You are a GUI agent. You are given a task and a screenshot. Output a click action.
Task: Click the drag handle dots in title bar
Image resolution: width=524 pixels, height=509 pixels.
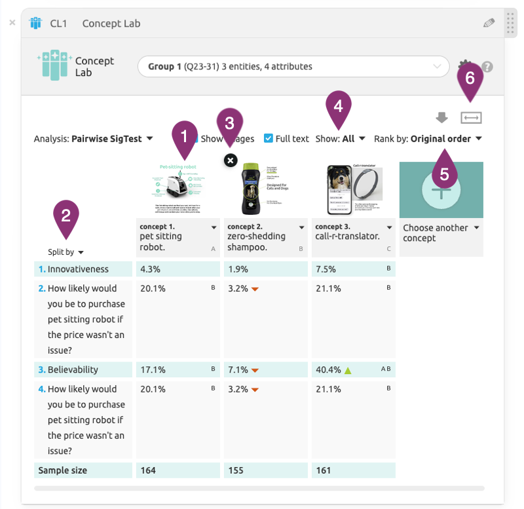512,24
